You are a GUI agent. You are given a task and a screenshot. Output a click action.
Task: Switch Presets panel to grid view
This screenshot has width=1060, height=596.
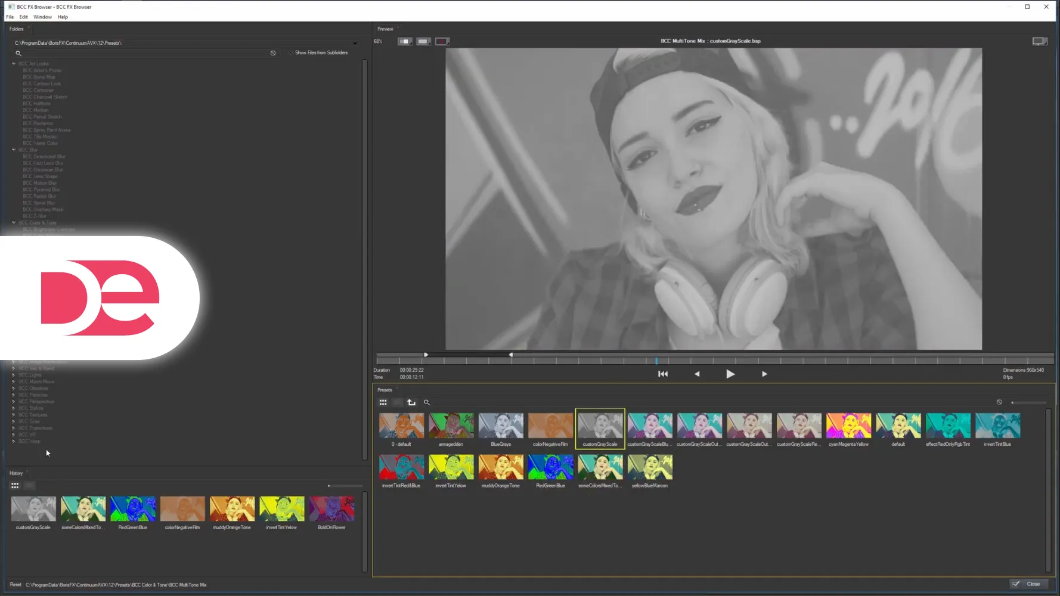click(x=383, y=402)
